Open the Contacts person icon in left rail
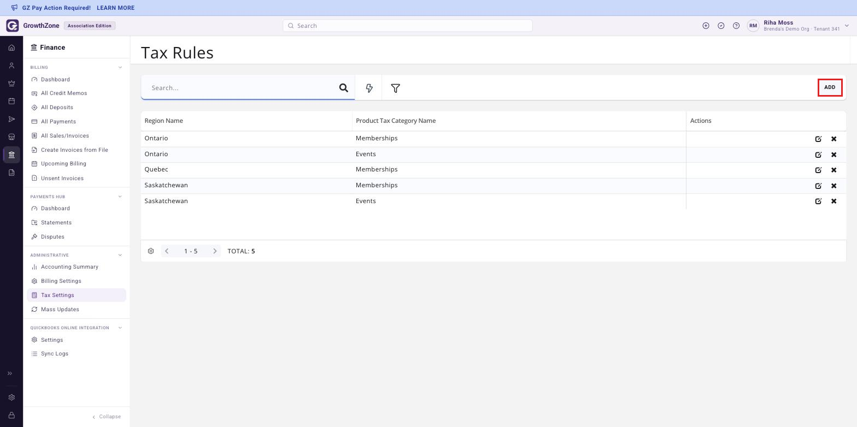857x427 pixels. tap(11, 66)
